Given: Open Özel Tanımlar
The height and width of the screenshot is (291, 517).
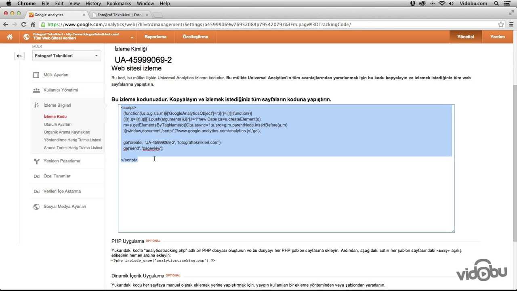Looking at the screenshot, I should 57,176.
